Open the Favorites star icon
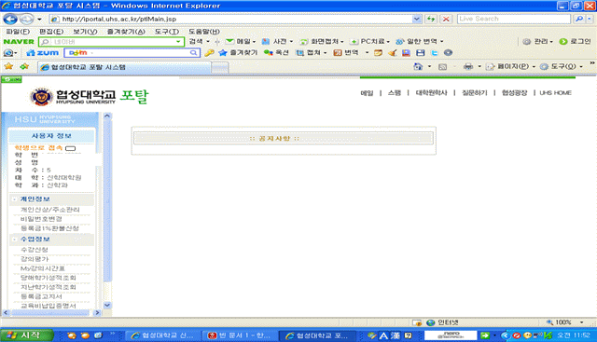This screenshot has height=342, width=597. [8, 66]
